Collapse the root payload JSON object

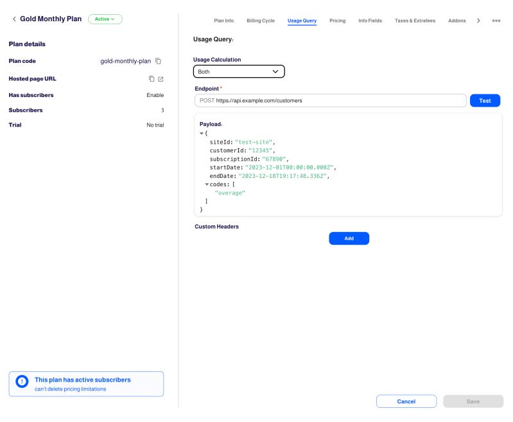(202, 133)
